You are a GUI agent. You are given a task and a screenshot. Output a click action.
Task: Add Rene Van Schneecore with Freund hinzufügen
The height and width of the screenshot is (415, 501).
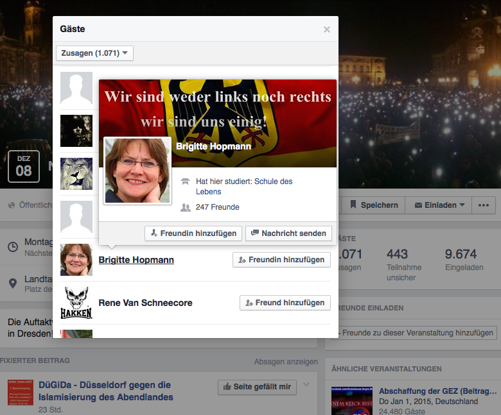(285, 303)
